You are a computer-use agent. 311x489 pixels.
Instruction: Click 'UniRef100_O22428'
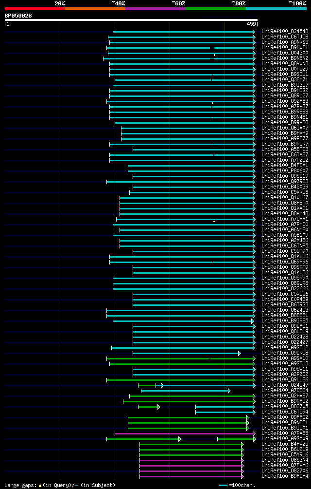[285, 337]
